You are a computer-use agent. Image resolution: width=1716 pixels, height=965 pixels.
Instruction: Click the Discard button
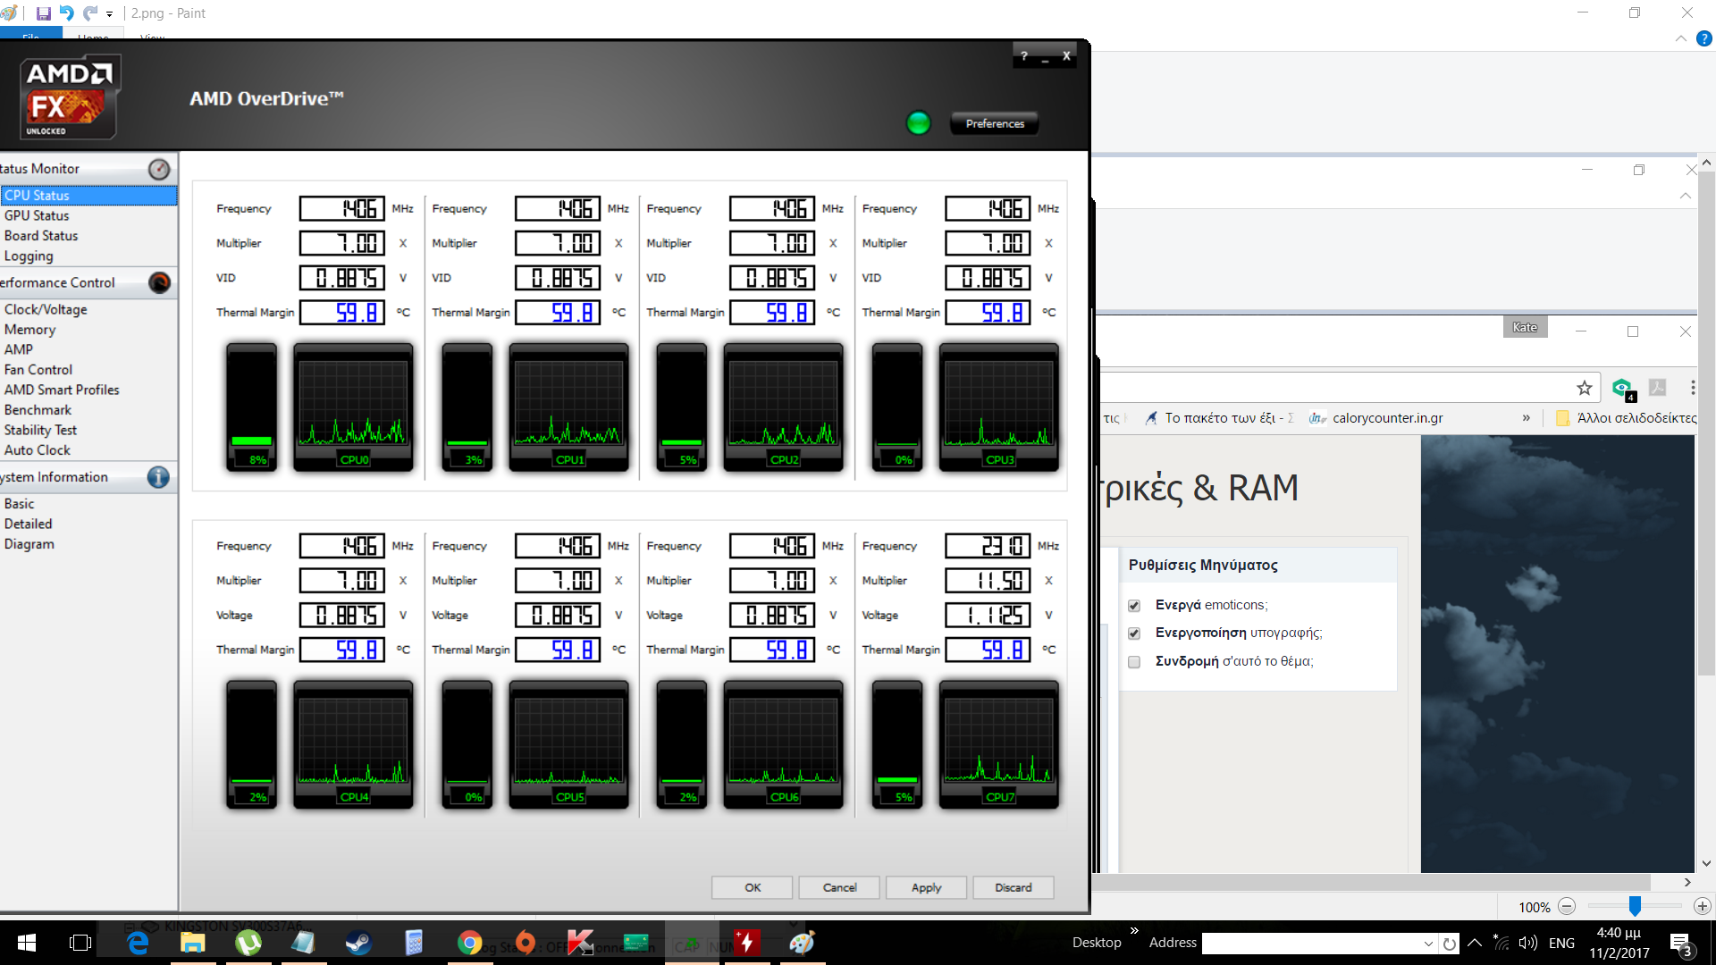1014,887
